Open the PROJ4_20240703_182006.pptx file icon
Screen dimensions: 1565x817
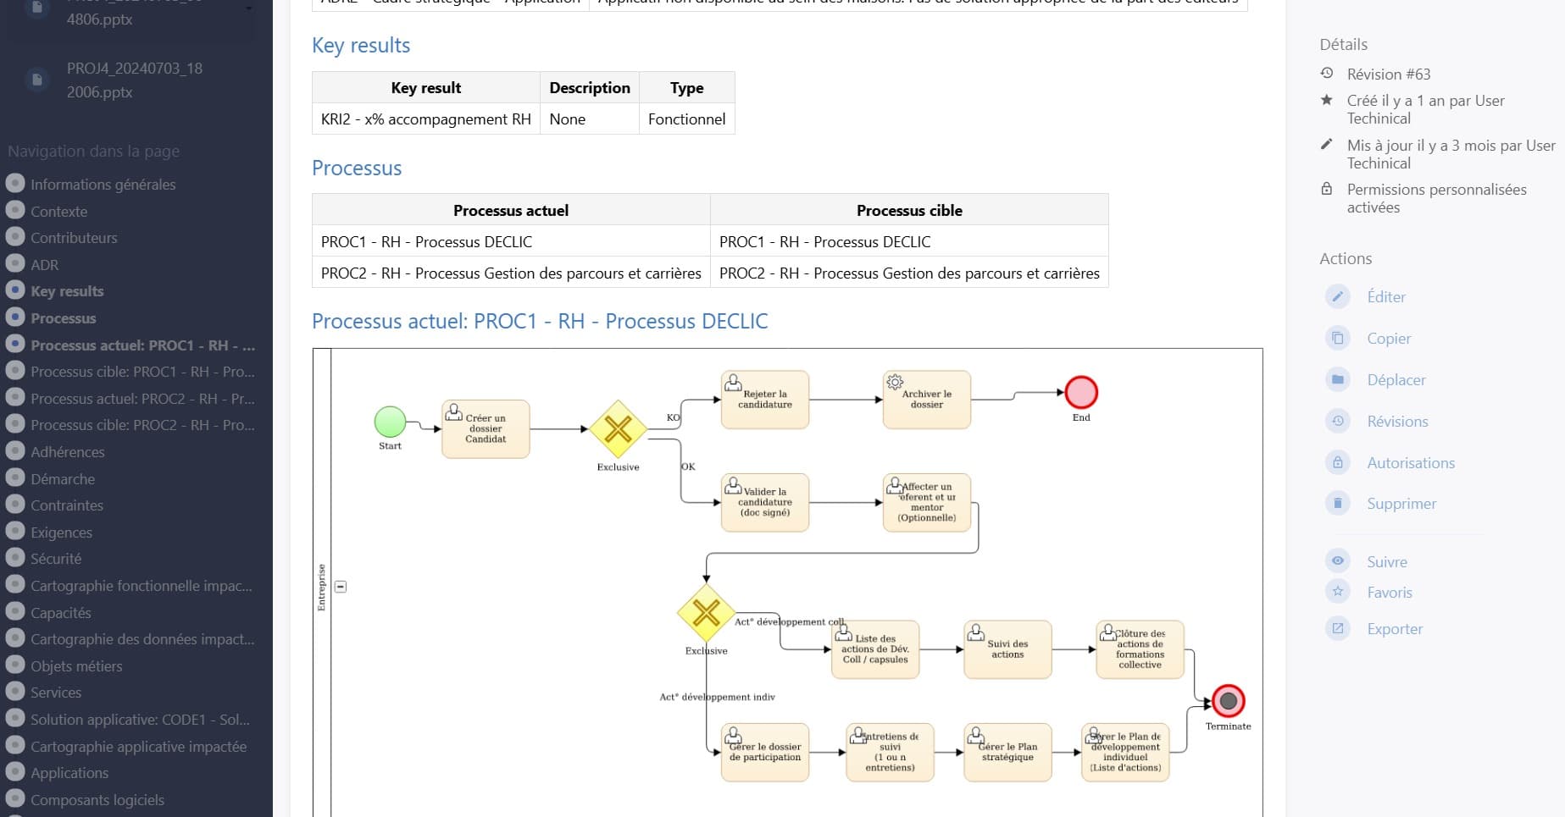[36, 80]
